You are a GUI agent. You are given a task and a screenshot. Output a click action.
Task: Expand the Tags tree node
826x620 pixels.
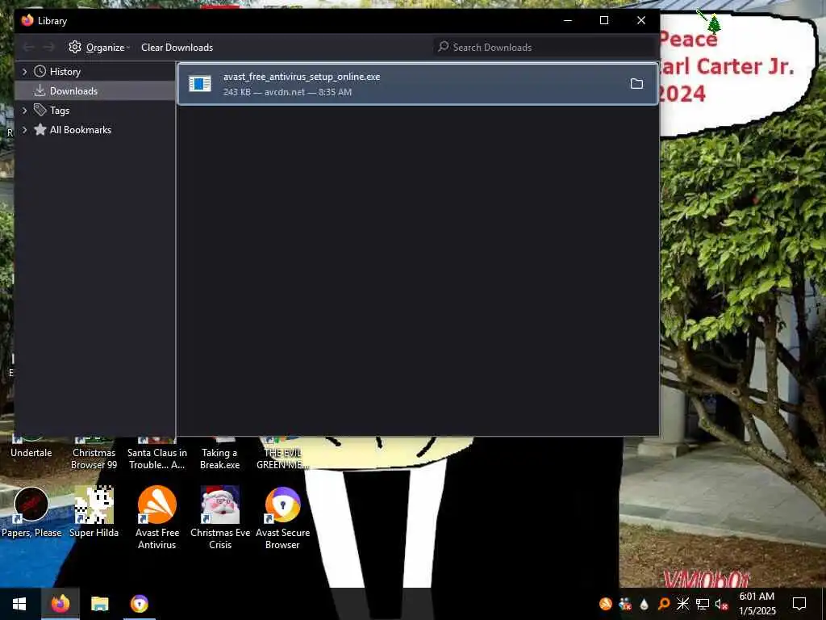[x=24, y=110]
